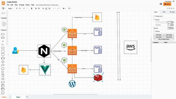
Task: Open the insert plus dropdown
Action: 64,9
